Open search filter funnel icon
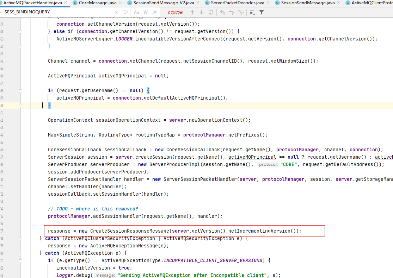 pyautogui.click(x=262, y=12)
